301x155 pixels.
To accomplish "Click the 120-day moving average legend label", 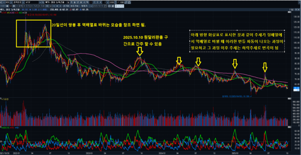I will 25,13.
